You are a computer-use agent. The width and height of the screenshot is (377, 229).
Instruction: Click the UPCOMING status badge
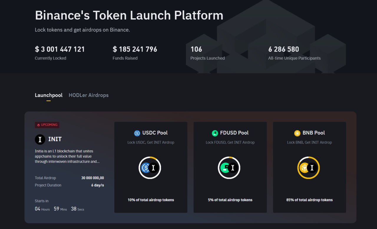(47, 125)
